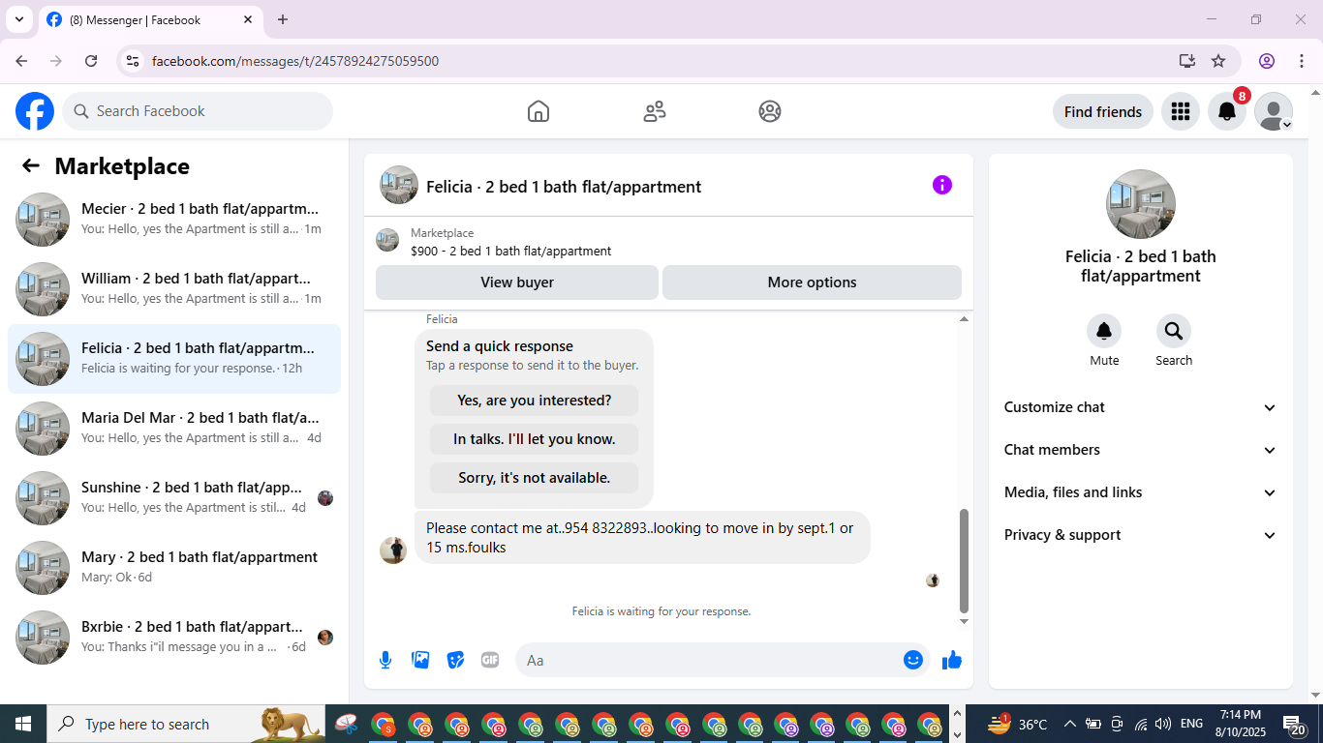The height and width of the screenshot is (743, 1323).
Task: Open the Chrome three-dot menu
Action: click(1300, 61)
